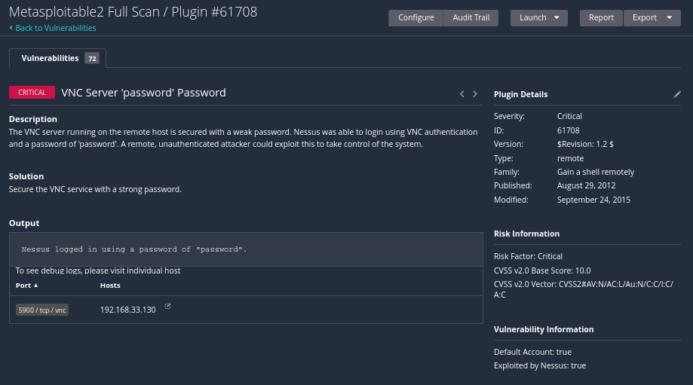Select the Vulnerabilities tab
The height and width of the screenshot is (385, 693).
[x=50, y=58]
